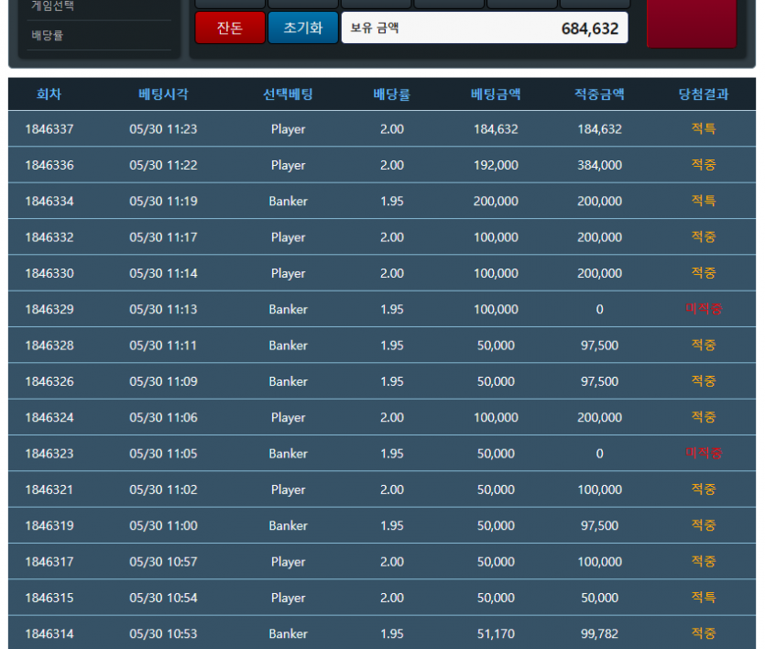This screenshot has width=765, height=649.
Task: Select round number 1846328
Action: [49, 346]
